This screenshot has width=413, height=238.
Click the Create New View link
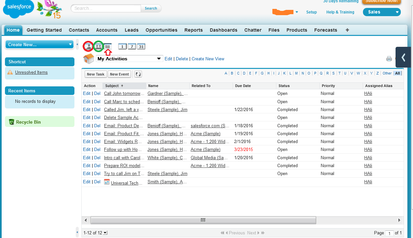point(208,59)
